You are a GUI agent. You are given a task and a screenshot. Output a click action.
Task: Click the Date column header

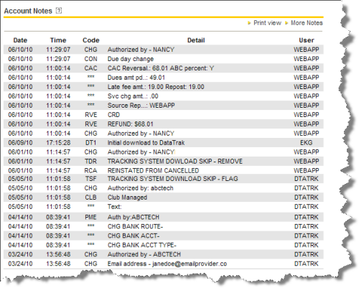pyautogui.click(x=20, y=40)
